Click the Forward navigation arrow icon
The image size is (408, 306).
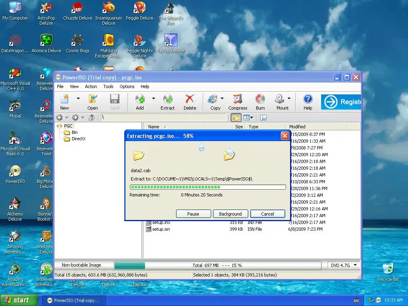coord(75,118)
